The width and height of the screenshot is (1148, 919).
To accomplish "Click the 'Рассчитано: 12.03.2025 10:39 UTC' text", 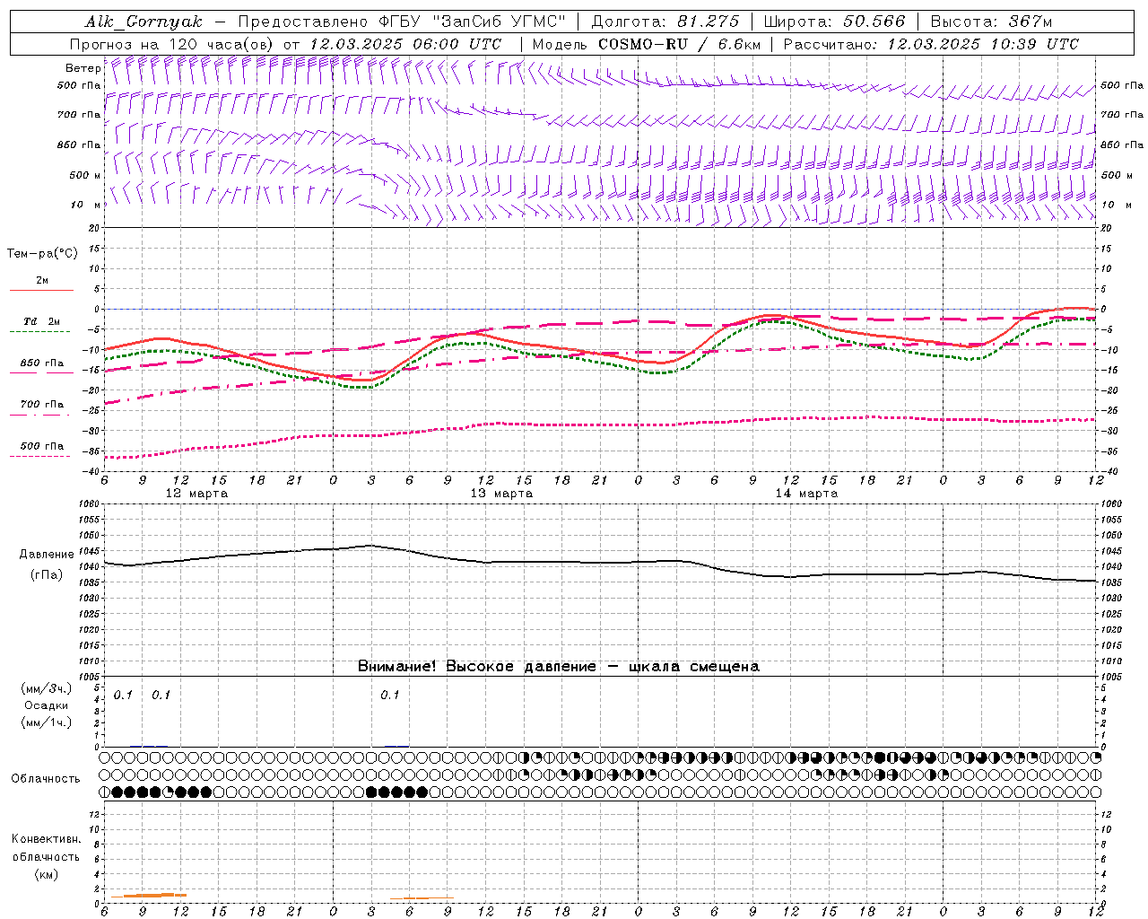I will [931, 44].
